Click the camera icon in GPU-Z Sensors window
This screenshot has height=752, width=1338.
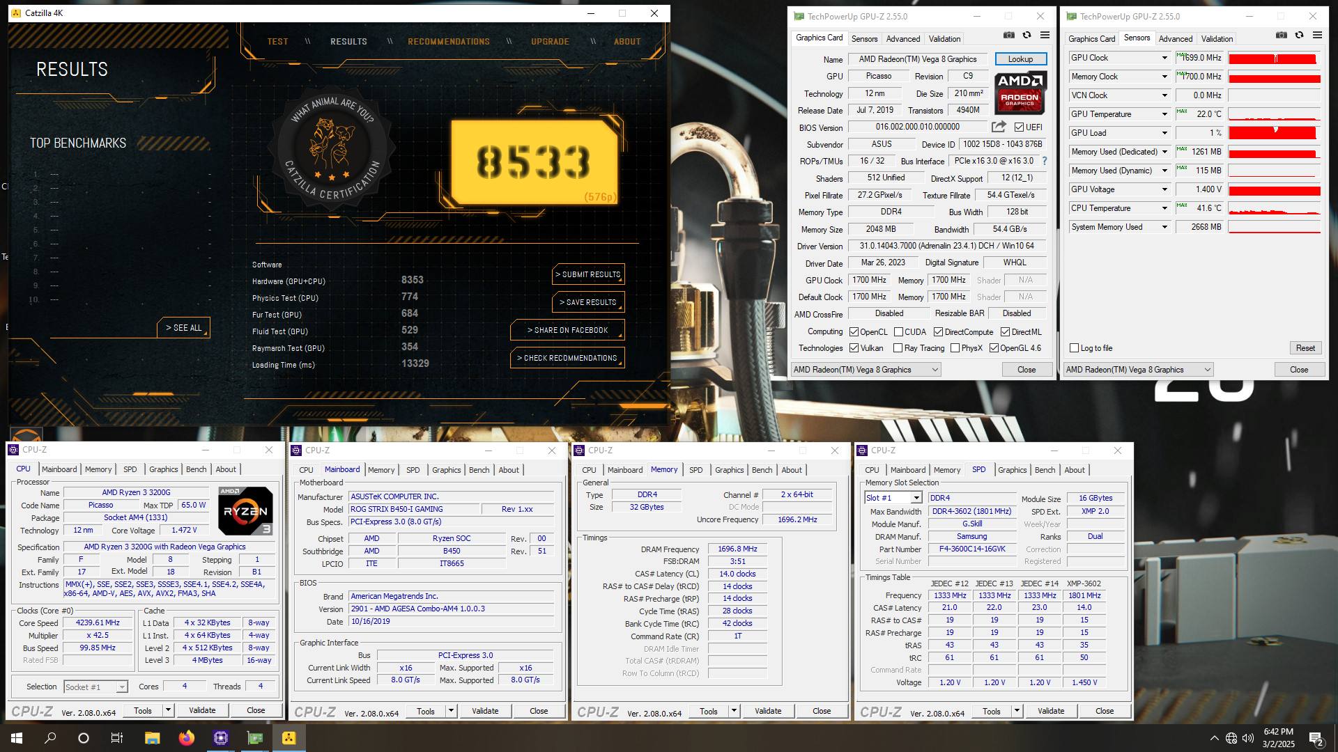click(x=1281, y=35)
